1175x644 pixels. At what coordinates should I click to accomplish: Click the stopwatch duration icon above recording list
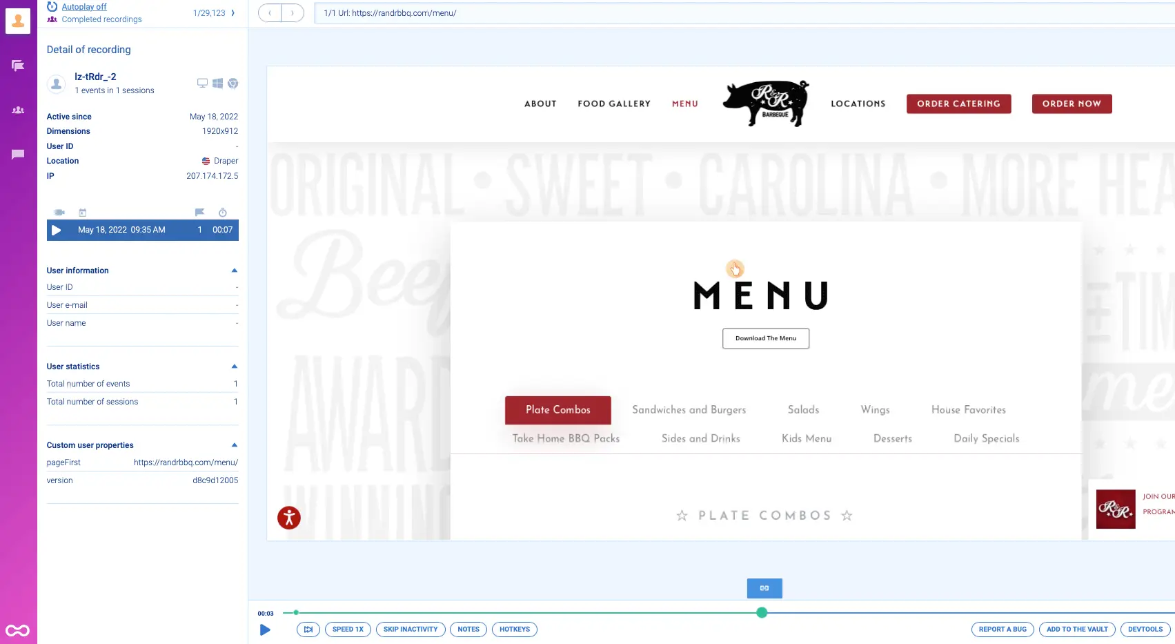click(x=222, y=212)
